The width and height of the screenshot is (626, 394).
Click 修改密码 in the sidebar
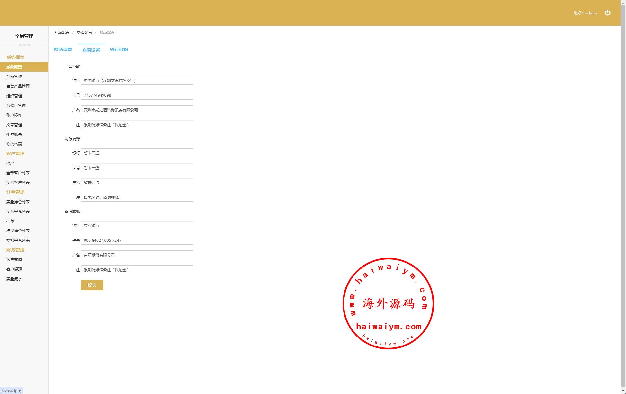pos(14,144)
